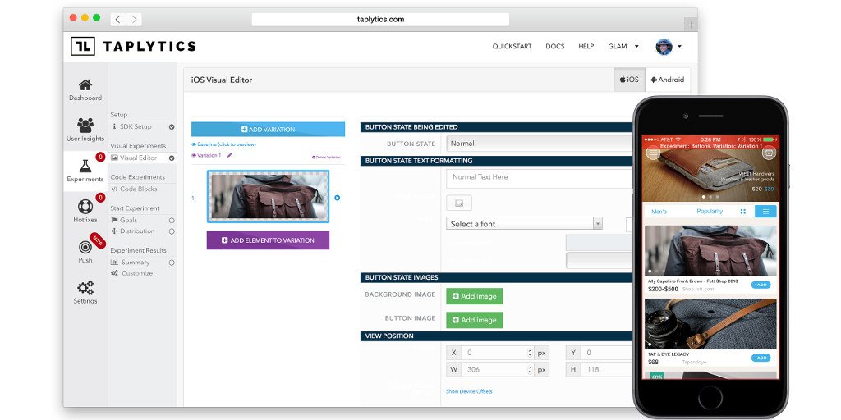Open Settings gears icon

[85, 288]
